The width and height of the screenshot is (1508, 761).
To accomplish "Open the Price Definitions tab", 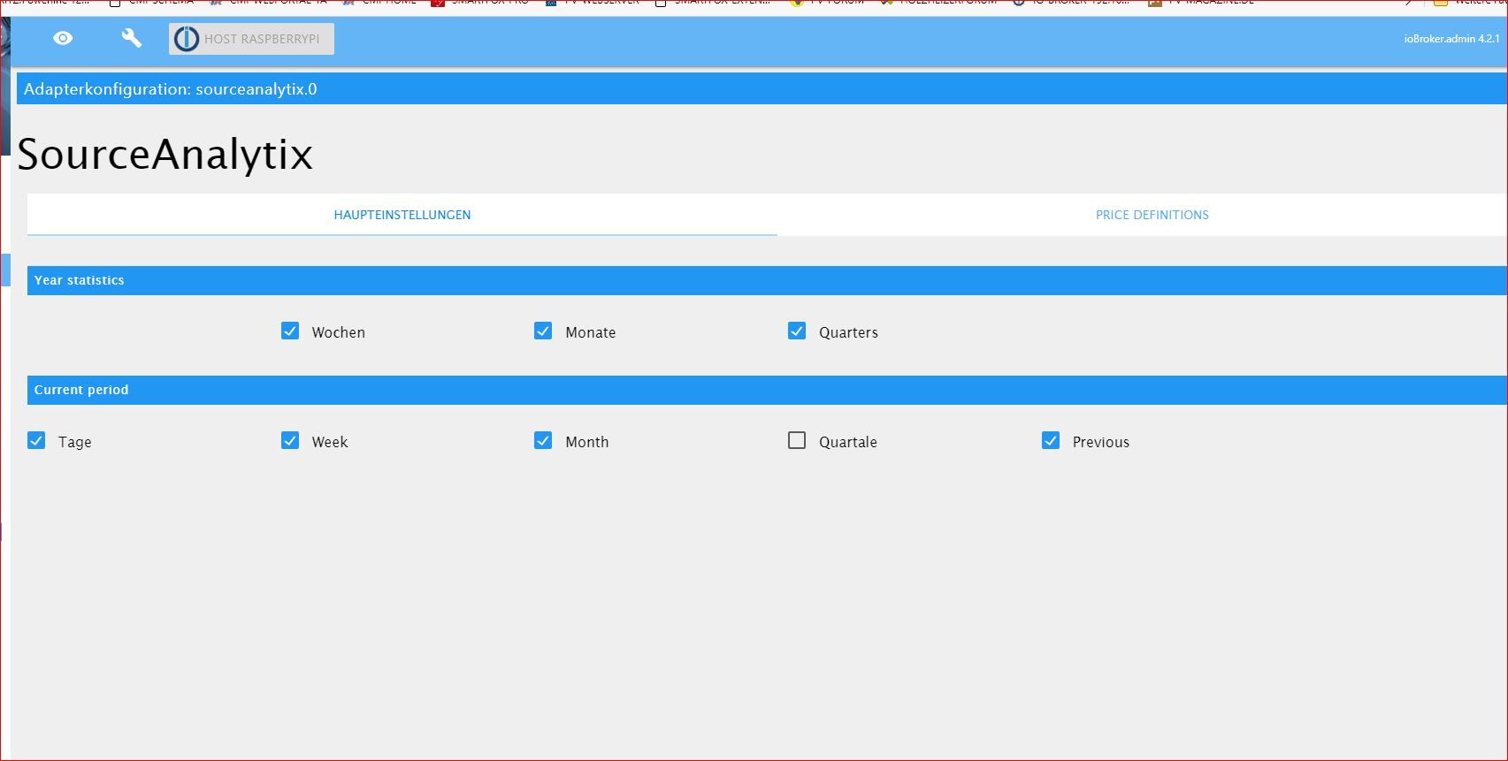I will coord(1152,215).
